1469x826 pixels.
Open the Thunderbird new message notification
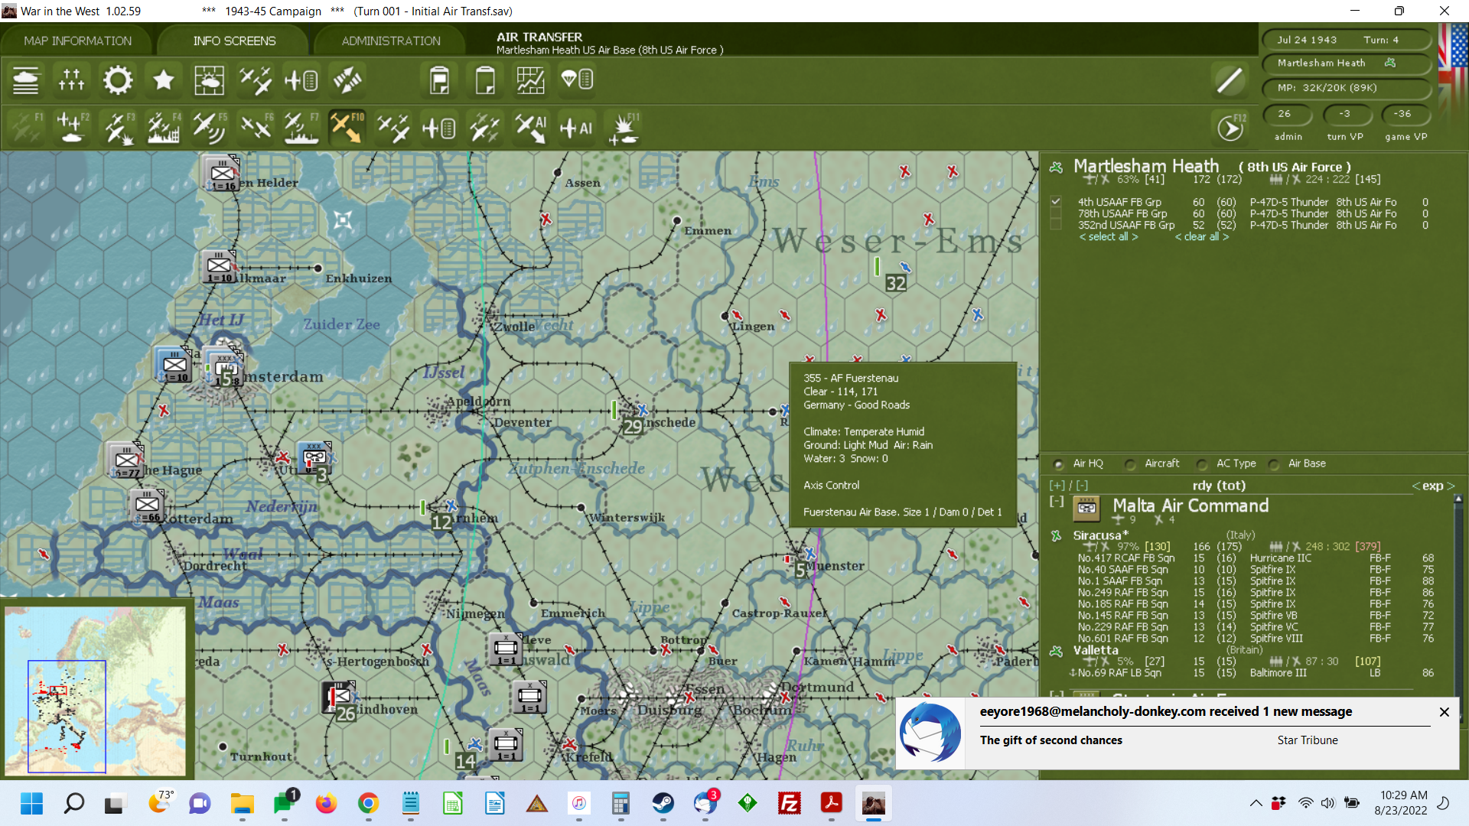(1177, 733)
